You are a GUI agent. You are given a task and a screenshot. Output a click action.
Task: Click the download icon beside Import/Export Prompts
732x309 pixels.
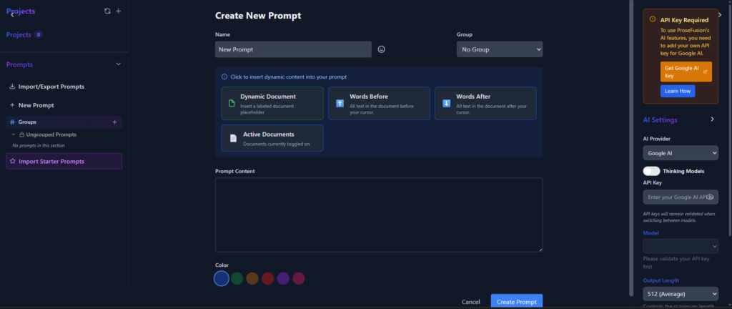(x=12, y=87)
